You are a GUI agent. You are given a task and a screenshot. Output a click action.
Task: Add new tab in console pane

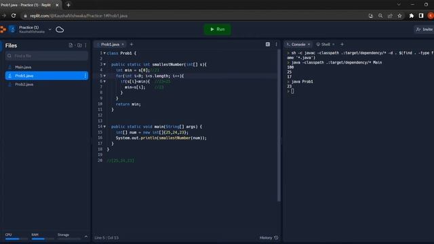(x=342, y=44)
